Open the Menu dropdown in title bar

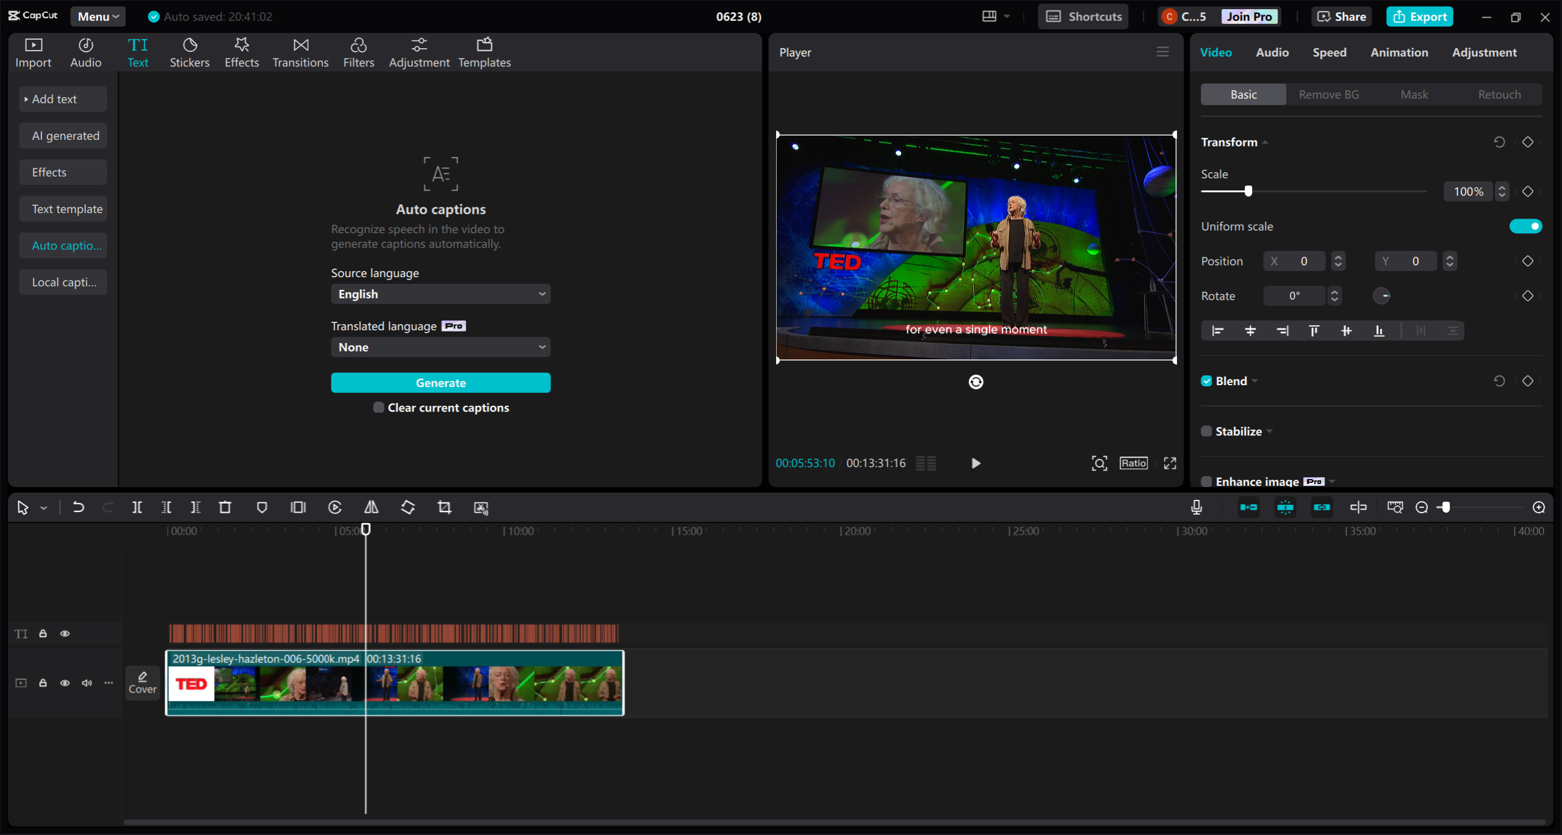pyautogui.click(x=98, y=16)
